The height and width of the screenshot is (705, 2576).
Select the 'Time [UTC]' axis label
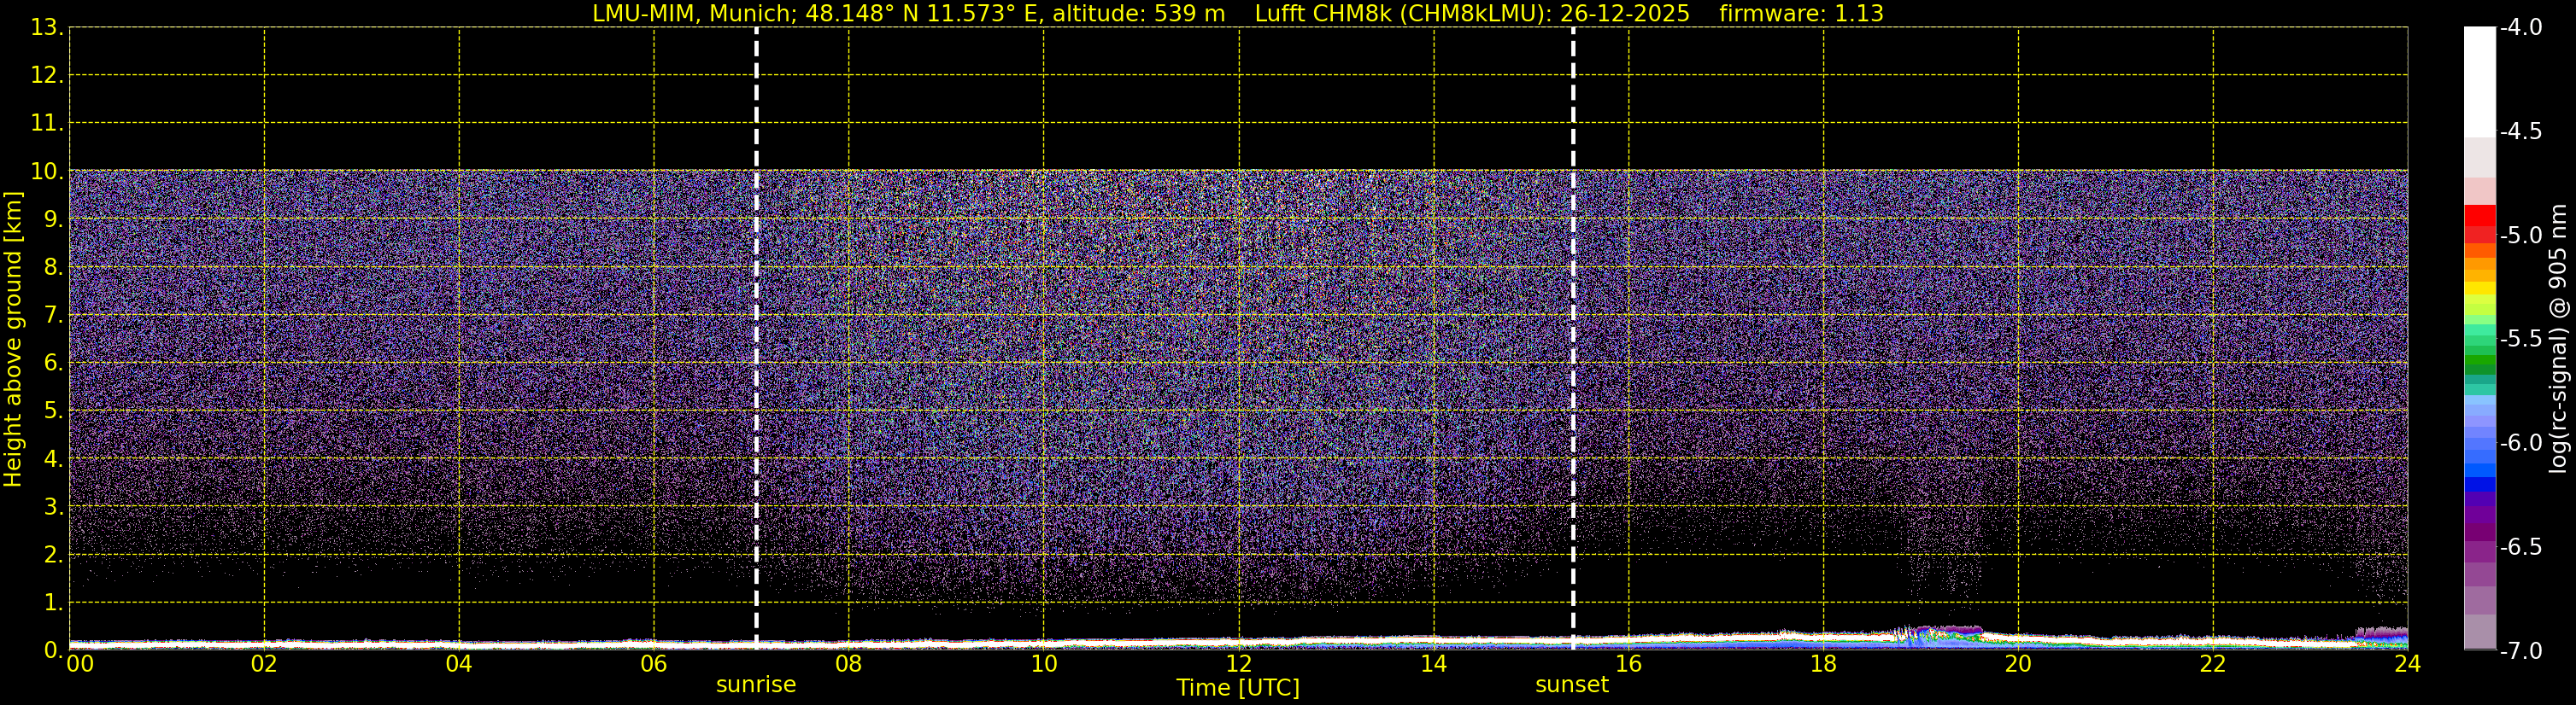point(1238,688)
